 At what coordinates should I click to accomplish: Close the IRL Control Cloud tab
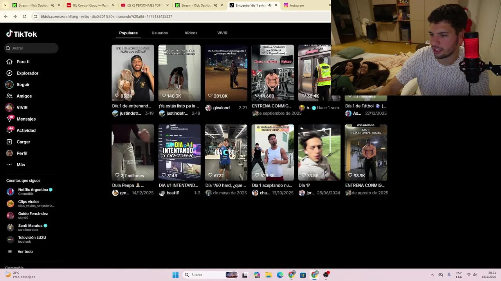coord(114,5)
